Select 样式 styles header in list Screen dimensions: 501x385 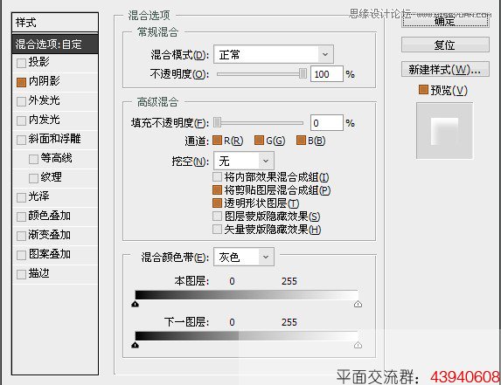[x=55, y=23]
